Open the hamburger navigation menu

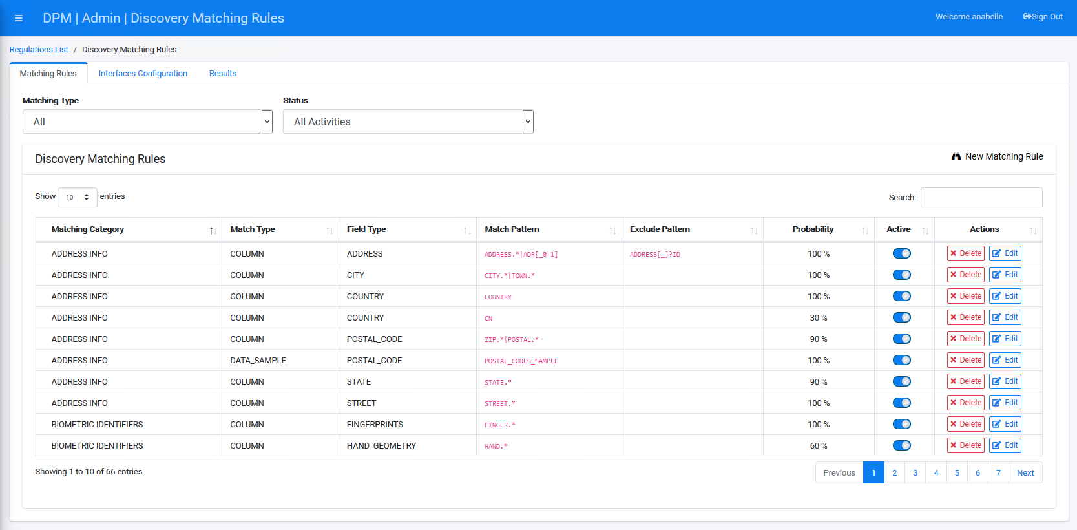[19, 18]
